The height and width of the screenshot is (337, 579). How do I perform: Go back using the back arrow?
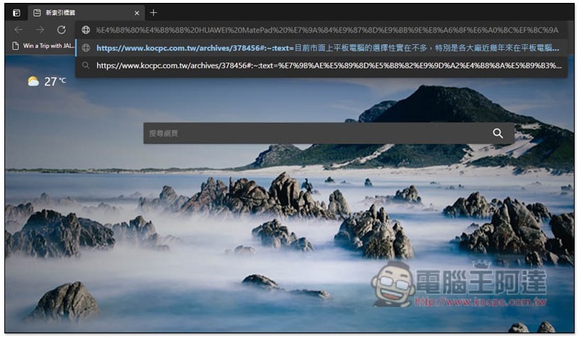19,30
